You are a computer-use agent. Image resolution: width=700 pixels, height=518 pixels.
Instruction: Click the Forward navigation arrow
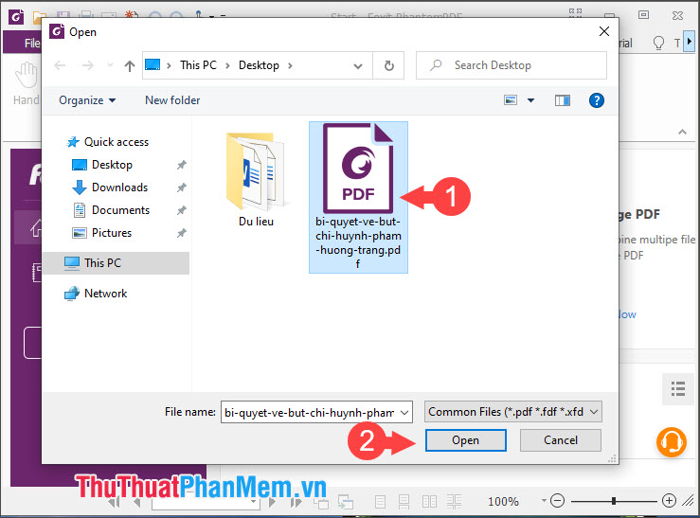87,65
